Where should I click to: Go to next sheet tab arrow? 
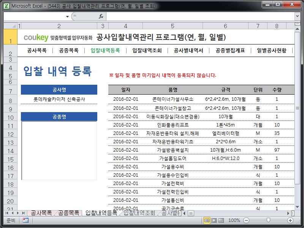(18, 213)
